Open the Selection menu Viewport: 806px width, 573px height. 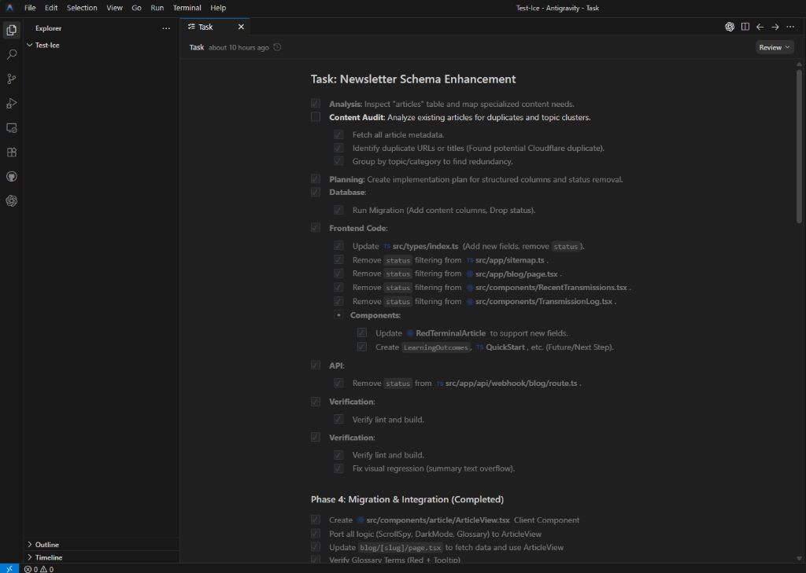pyautogui.click(x=82, y=8)
